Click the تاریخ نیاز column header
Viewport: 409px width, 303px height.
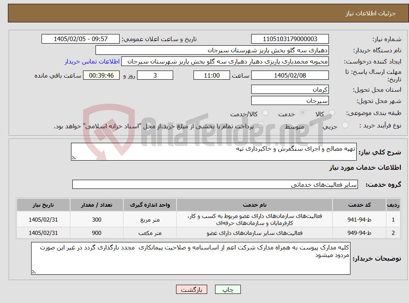point(43,205)
